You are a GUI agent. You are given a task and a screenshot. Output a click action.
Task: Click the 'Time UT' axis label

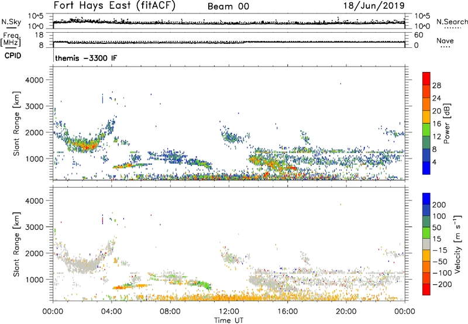(x=229, y=320)
